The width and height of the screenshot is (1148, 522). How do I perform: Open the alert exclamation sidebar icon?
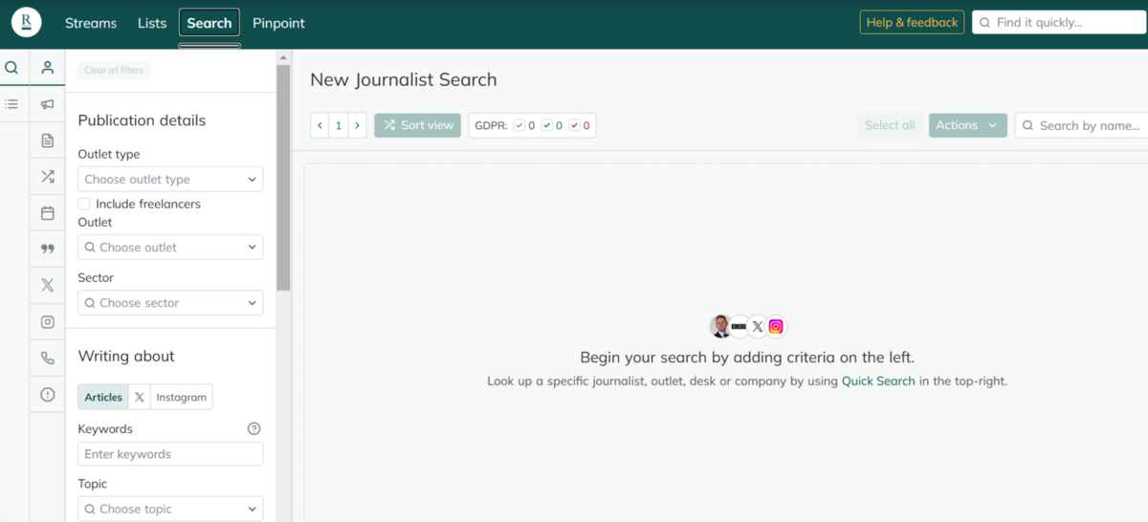[47, 394]
